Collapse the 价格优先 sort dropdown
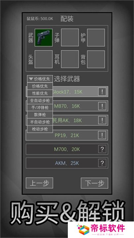This screenshot has height=238, width=134. [x=40, y=79]
